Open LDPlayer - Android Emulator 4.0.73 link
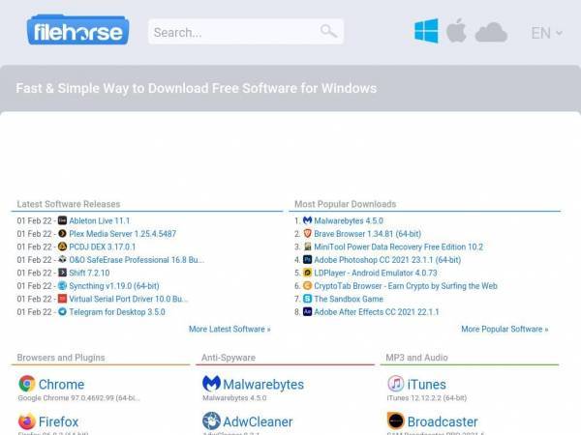The image size is (581, 435). coord(376,273)
